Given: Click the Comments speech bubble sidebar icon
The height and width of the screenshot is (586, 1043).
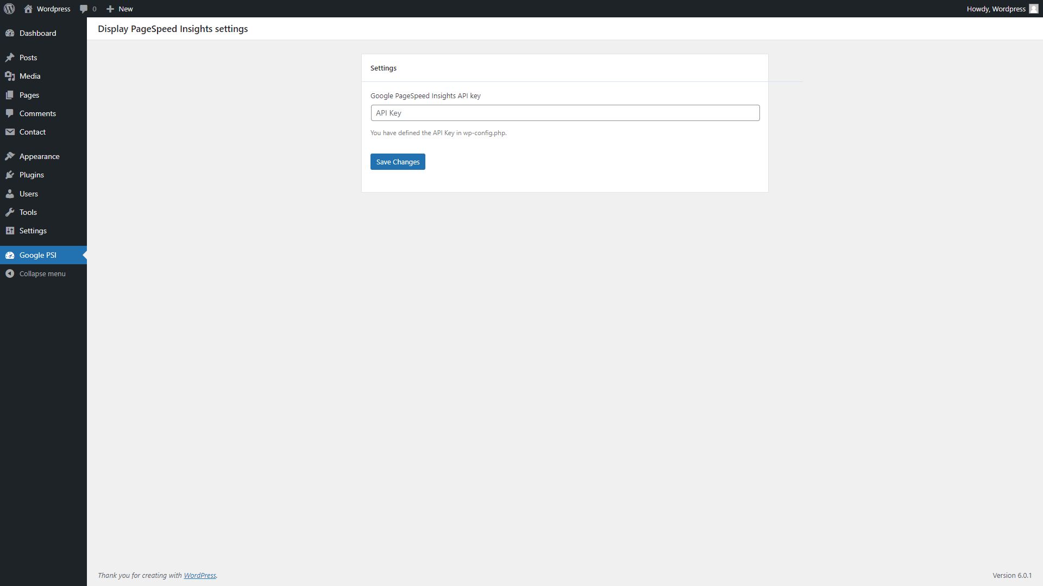Looking at the screenshot, I should [10, 113].
